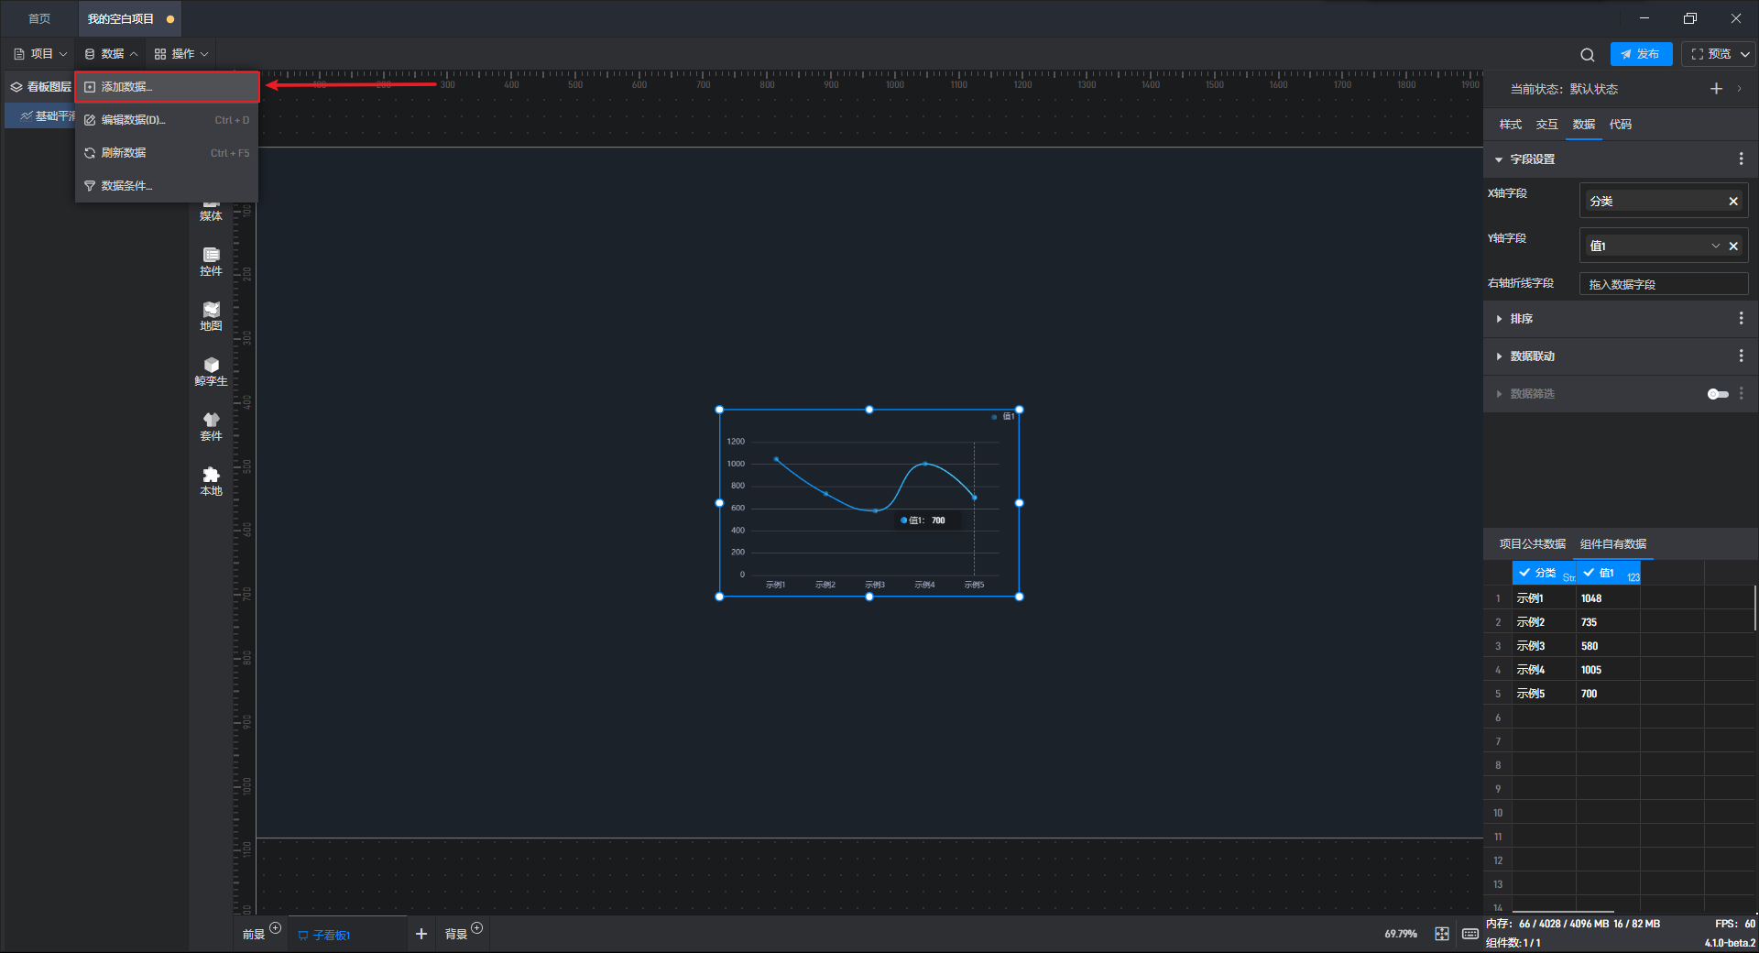Screen dimensions: 1759x953
Task: Toggle the 数据筛选 switch
Action: click(x=1718, y=394)
